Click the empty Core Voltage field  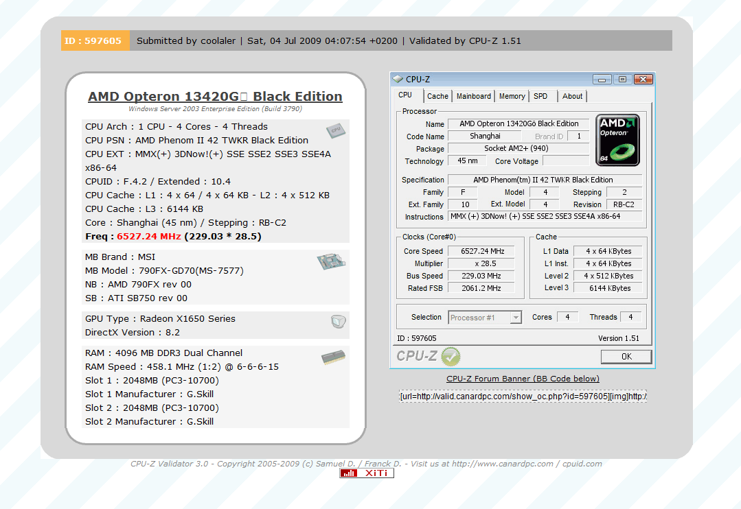(566, 161)
